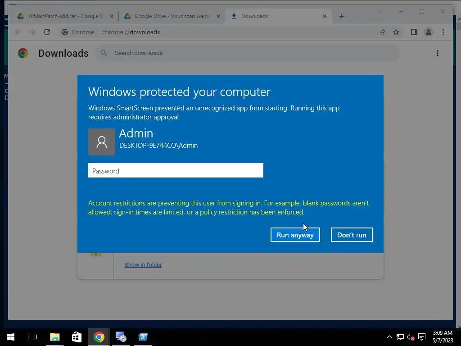Viewport: 461px width, 346px height.
Task: Click the Windows protected your computer heading
Action: (x=179, y=92)
